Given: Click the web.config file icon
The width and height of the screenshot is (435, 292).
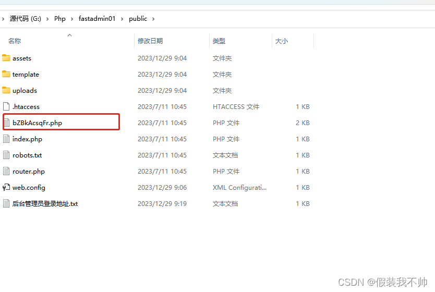Looking at the screenshot, I should tap(6, 187).
